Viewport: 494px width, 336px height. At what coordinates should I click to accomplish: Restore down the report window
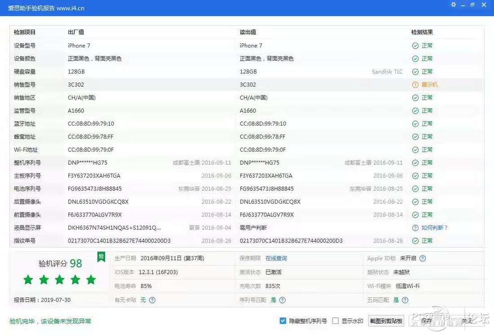pos(472,5)
